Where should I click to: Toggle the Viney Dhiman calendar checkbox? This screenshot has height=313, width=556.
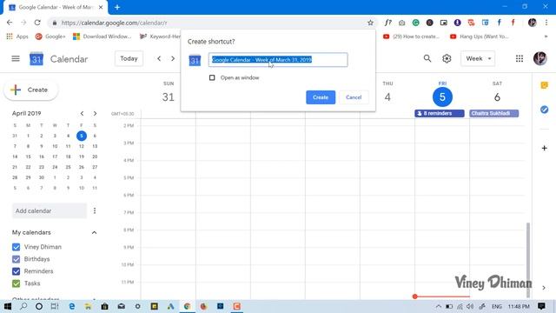pyautogui.click(x=16, y=247)
